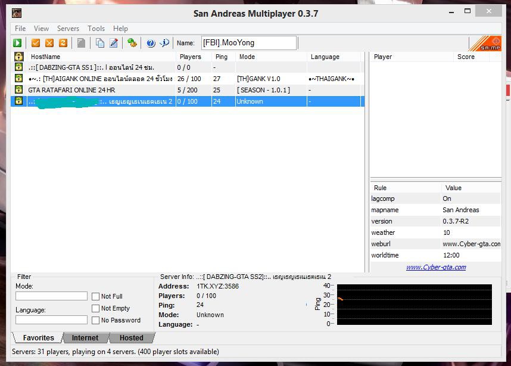Sort by the Players column header
This screenshot has width=511, height=366.
click(x=194, y=57)
